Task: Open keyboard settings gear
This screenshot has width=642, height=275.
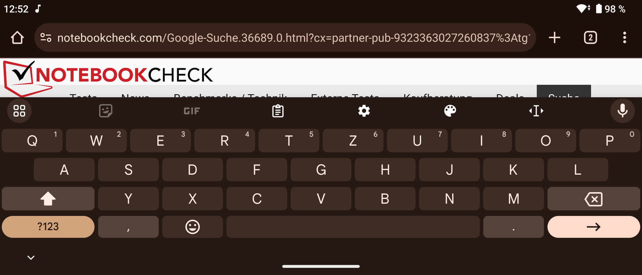Action: tap(364, 111)
